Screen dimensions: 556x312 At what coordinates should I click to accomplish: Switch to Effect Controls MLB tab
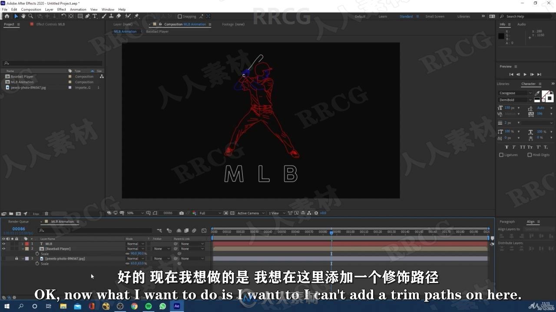pos(50,24)
